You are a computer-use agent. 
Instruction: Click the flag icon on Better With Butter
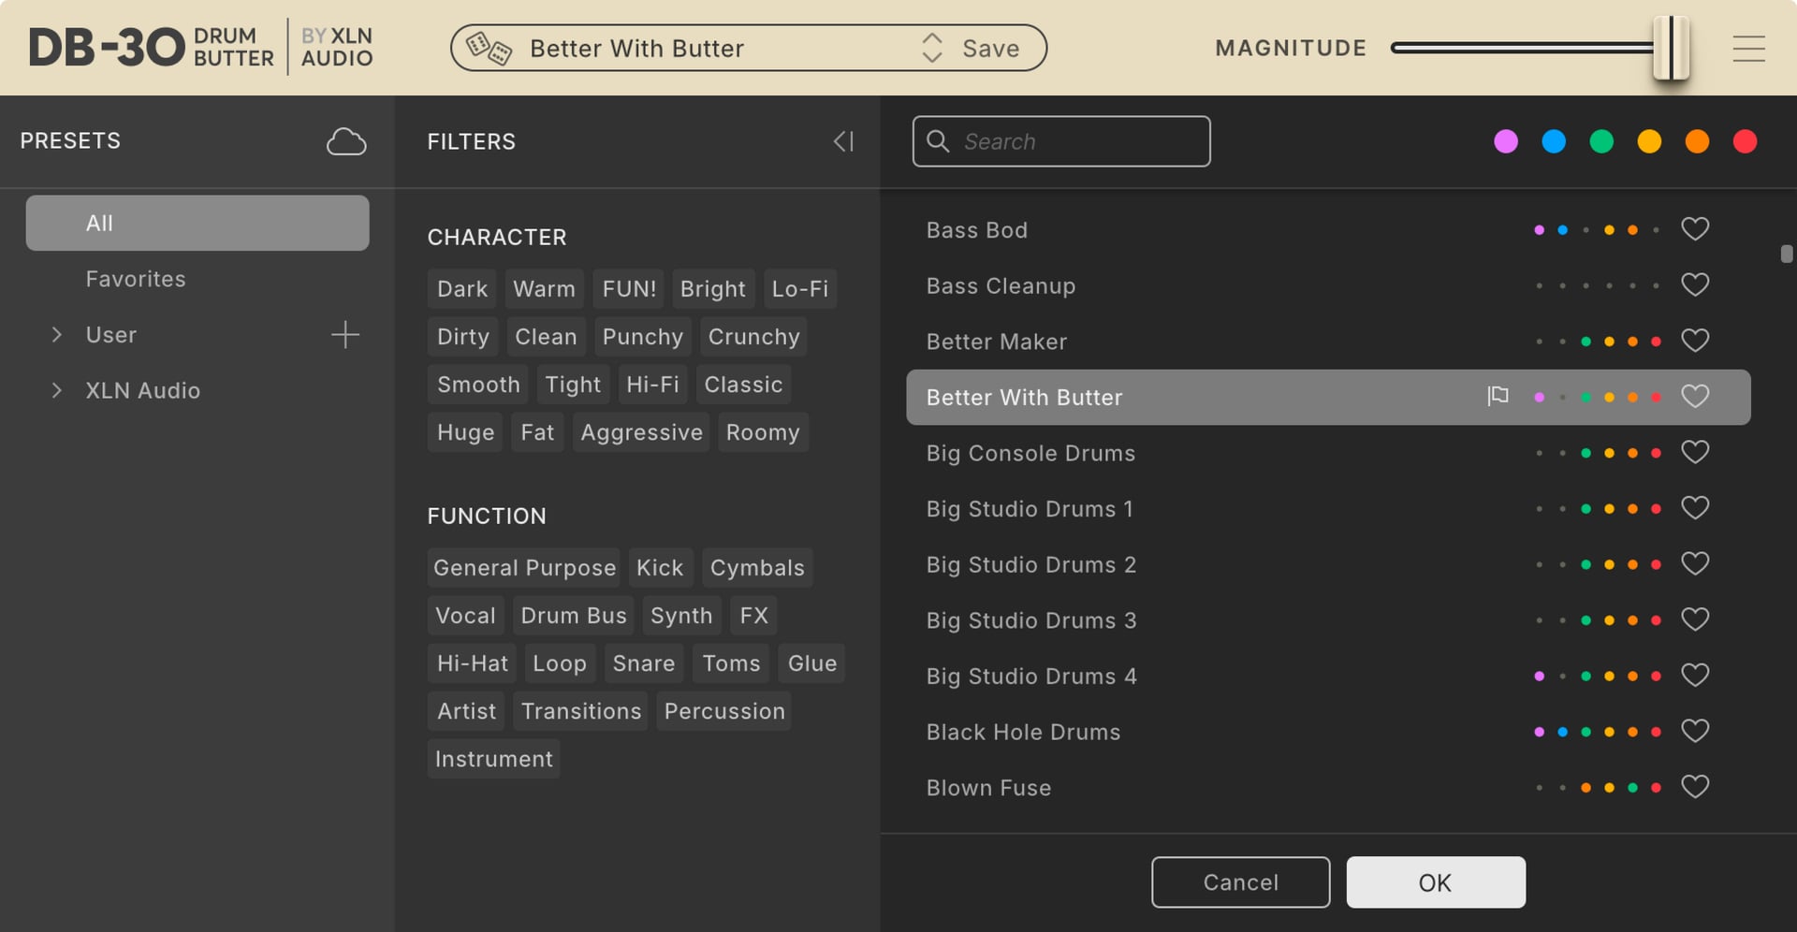tap(1497, 396)
